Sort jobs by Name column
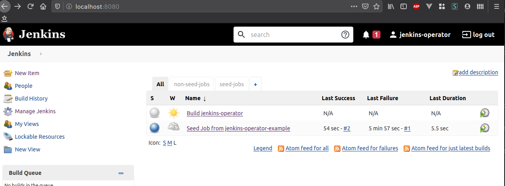505x186 pixels. pos(196,98)
